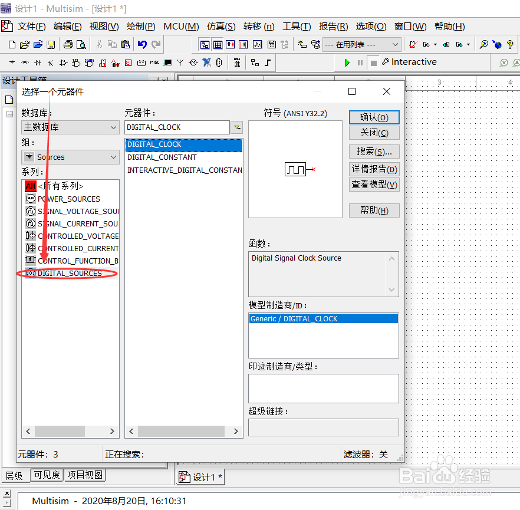Image resolution: width=520 pixels, height=510 pixels.
Task: Open the Spreadsheet view toolbar icon
Action: pyautogui.click(x=218, y=44)
